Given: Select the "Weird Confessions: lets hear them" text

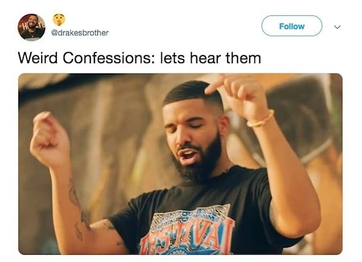Looking at the screenshot, I should (140, 58).
